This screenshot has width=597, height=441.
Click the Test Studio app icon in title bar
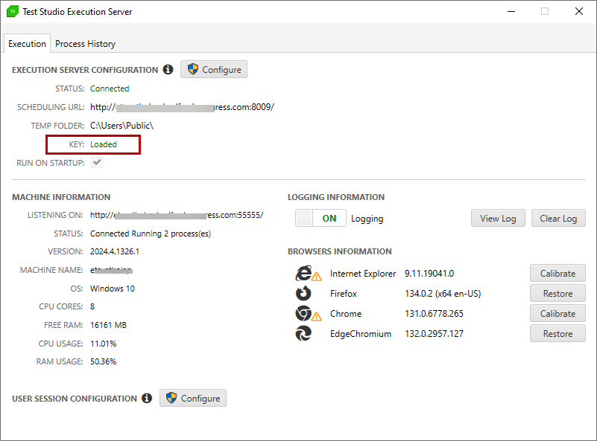[13, 11]
